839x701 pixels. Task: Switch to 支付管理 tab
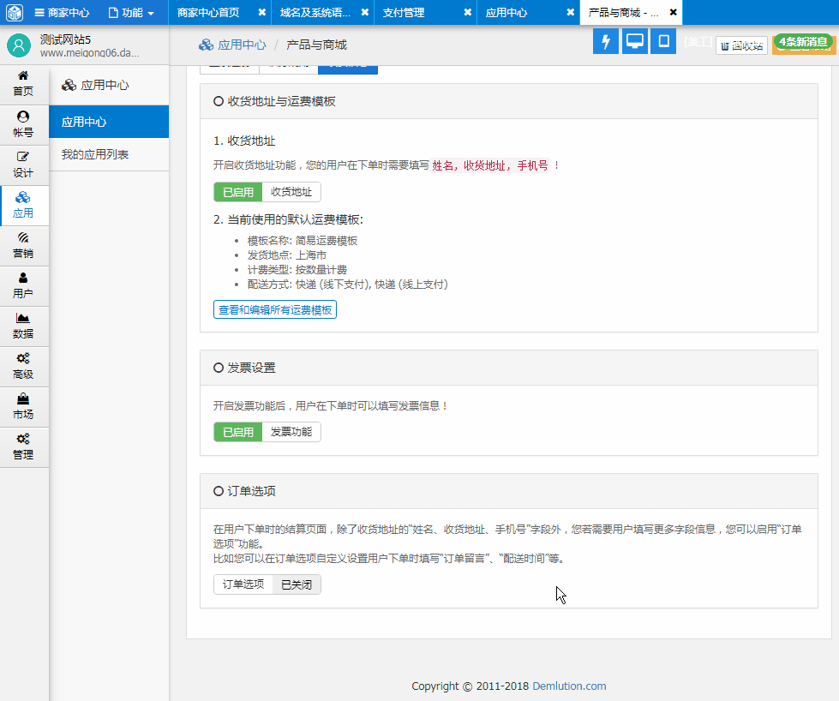tap(404, 13)
